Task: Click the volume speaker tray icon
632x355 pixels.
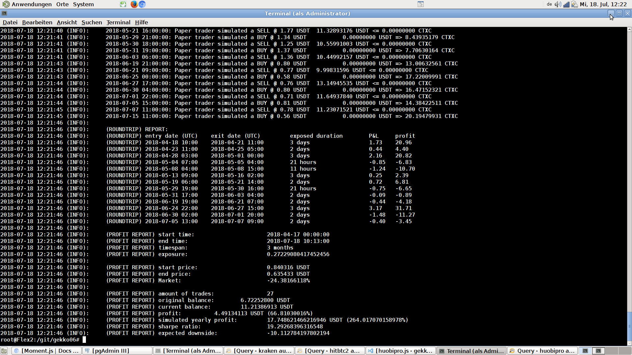Action: tap(558, 4)
